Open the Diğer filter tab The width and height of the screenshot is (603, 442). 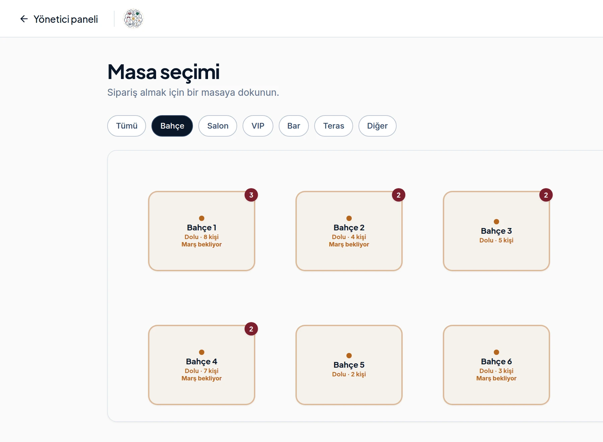(378, 126)
